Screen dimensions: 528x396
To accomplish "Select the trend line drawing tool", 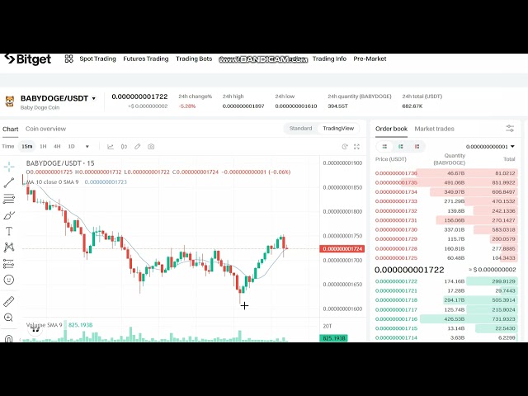I will (9, 182).
